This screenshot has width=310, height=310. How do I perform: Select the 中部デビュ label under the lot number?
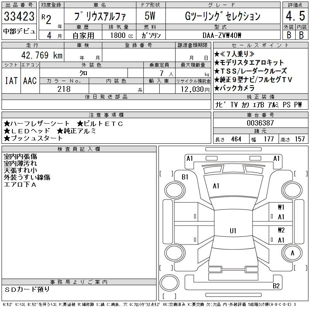19,31
